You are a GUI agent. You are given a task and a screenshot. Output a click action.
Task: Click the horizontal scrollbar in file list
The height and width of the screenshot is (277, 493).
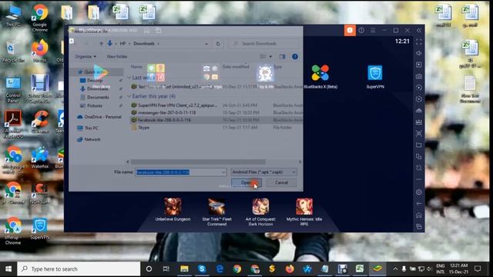coord(198,162)
